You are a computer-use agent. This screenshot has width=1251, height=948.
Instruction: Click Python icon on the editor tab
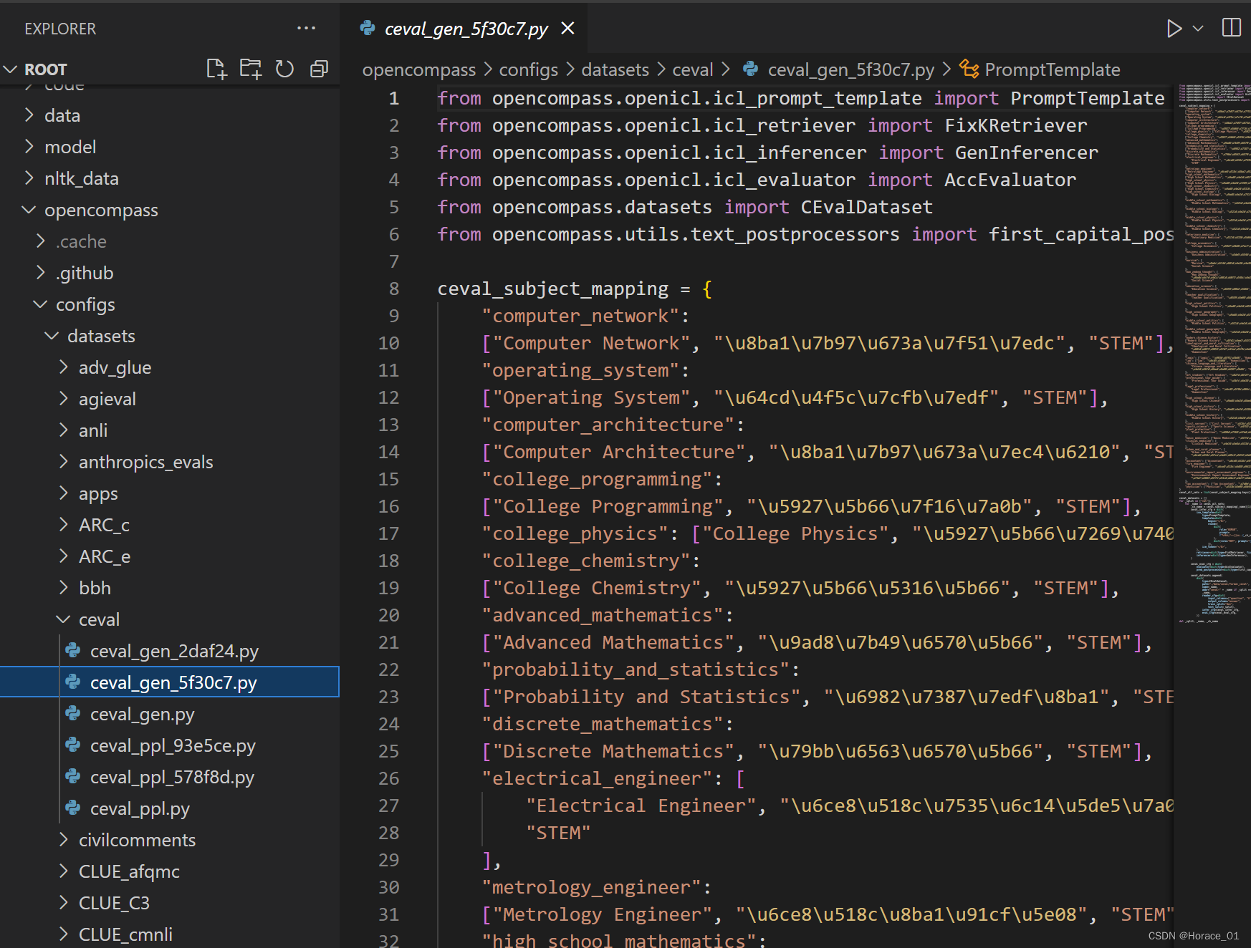[x=368, y=28]
